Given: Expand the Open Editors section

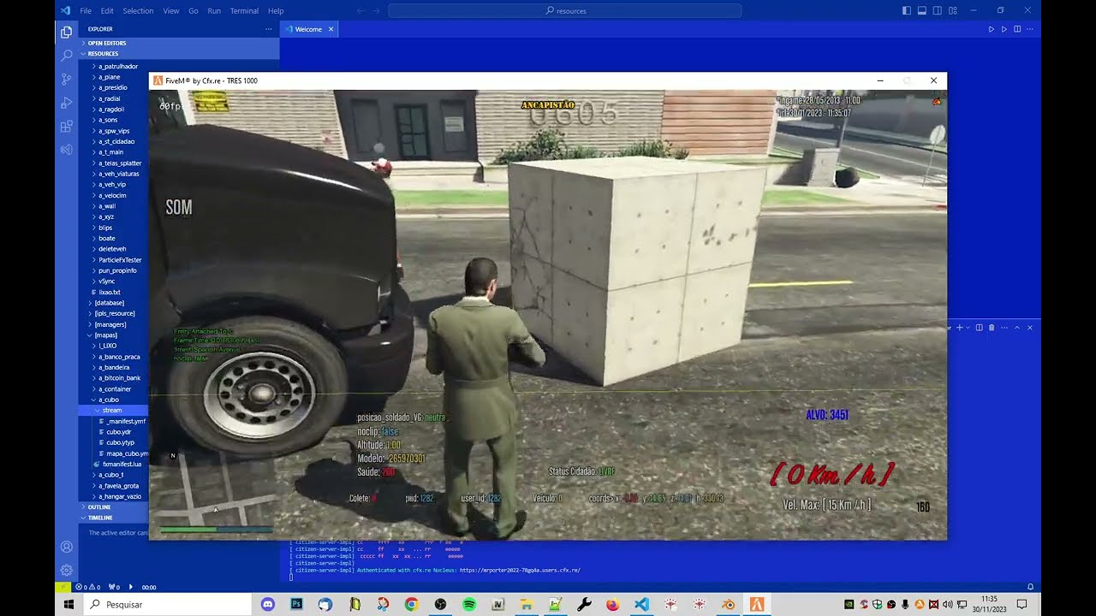Looking at the screenshot, I should [x=179, y=43].
